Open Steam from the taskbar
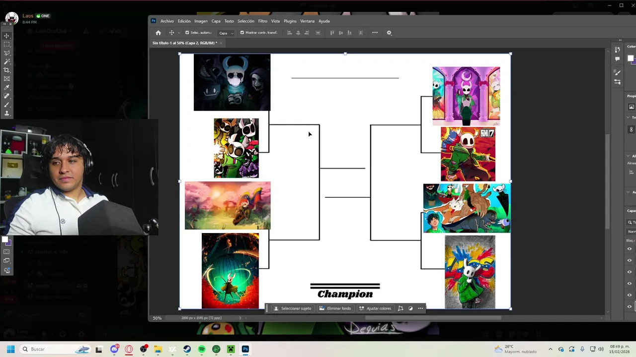The height and width of the screenshot is (357, 636). [x=187, y=349]
